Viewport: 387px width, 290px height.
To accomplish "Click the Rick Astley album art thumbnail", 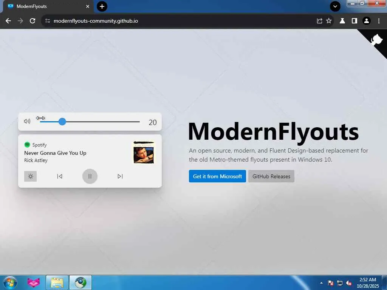I will click(144, 152).
